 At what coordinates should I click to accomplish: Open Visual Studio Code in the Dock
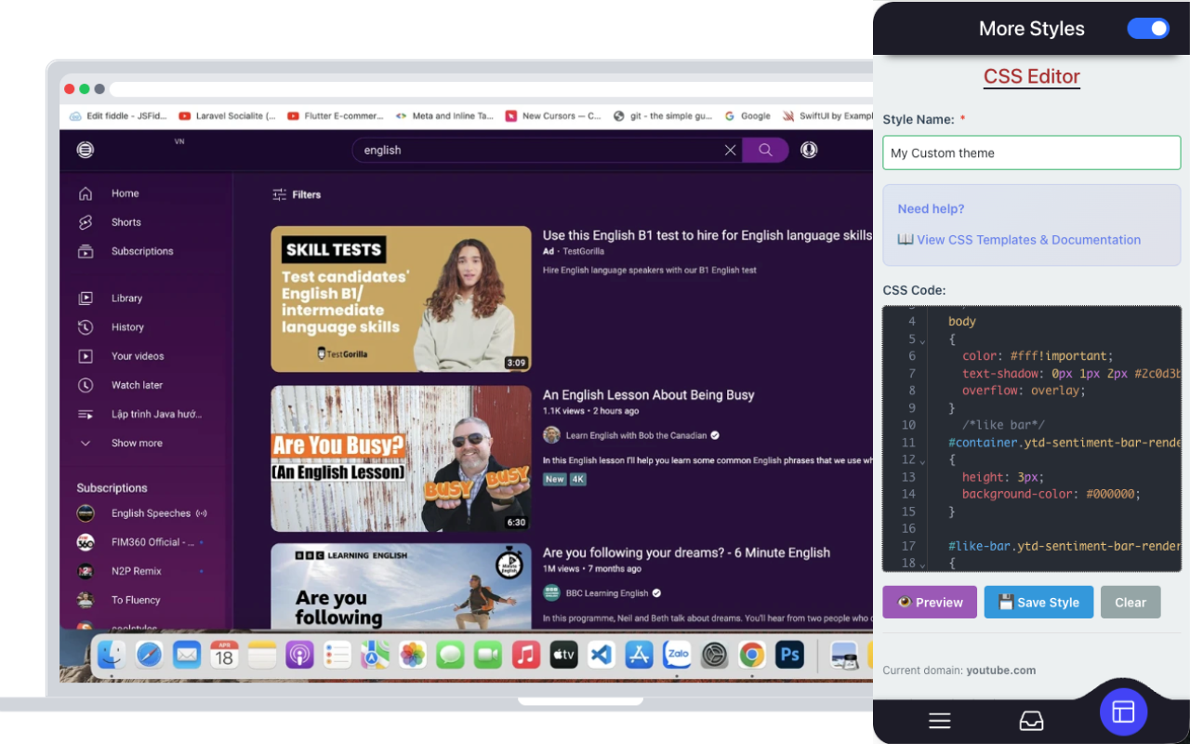602,655
